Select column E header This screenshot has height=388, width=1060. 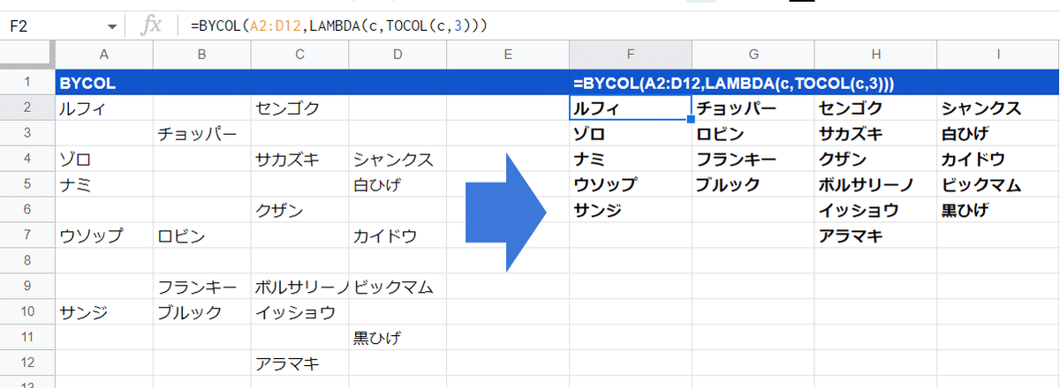point(508,55)
